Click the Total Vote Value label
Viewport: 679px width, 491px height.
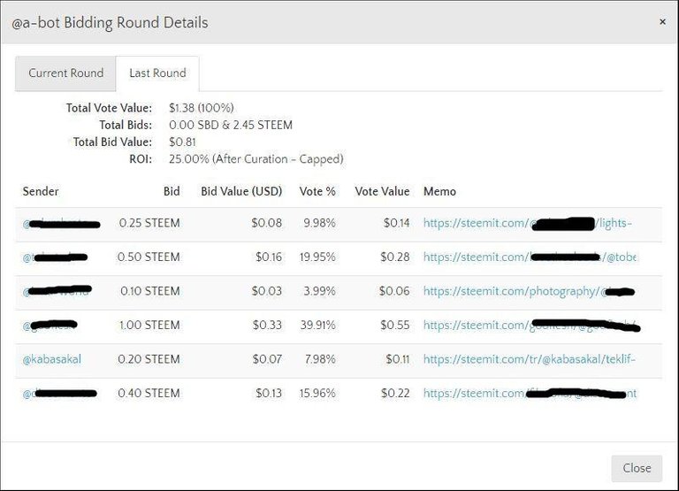pos(109,108)
